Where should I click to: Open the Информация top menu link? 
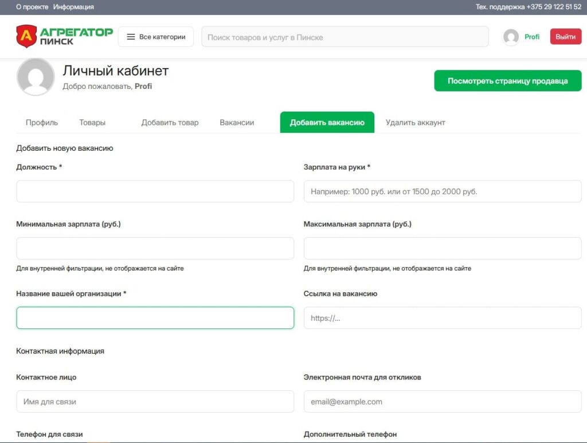(x=73, y=7)
